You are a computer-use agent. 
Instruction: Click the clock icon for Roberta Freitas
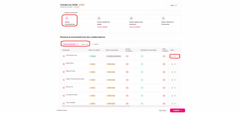click(x=175, y=72)
